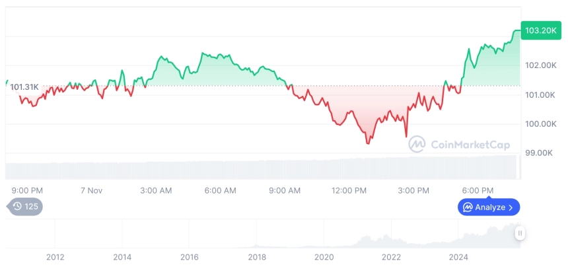
Task: Click 2018 on the overview timeline
Action: [257, 256]
